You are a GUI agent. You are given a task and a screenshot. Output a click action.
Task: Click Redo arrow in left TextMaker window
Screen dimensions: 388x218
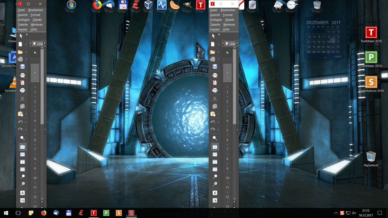(x=20, y=130)
